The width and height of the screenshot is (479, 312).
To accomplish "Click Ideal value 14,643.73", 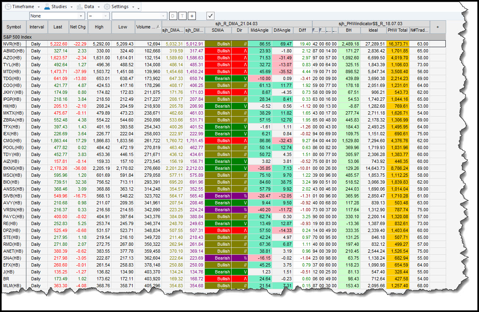I will pos(373,168).
